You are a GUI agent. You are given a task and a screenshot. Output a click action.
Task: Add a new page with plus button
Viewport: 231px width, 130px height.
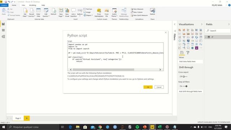click(x=27, y=118)
